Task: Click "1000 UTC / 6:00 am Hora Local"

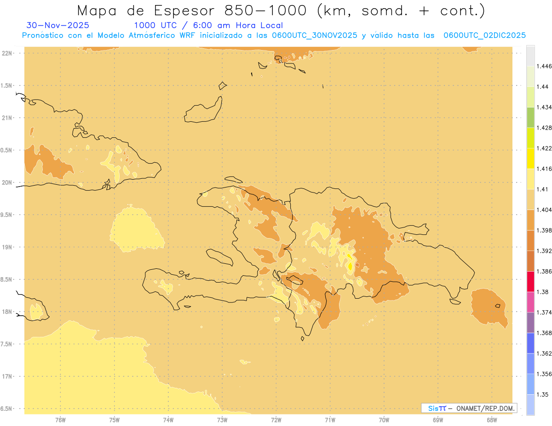Action: tap(208, 25)
